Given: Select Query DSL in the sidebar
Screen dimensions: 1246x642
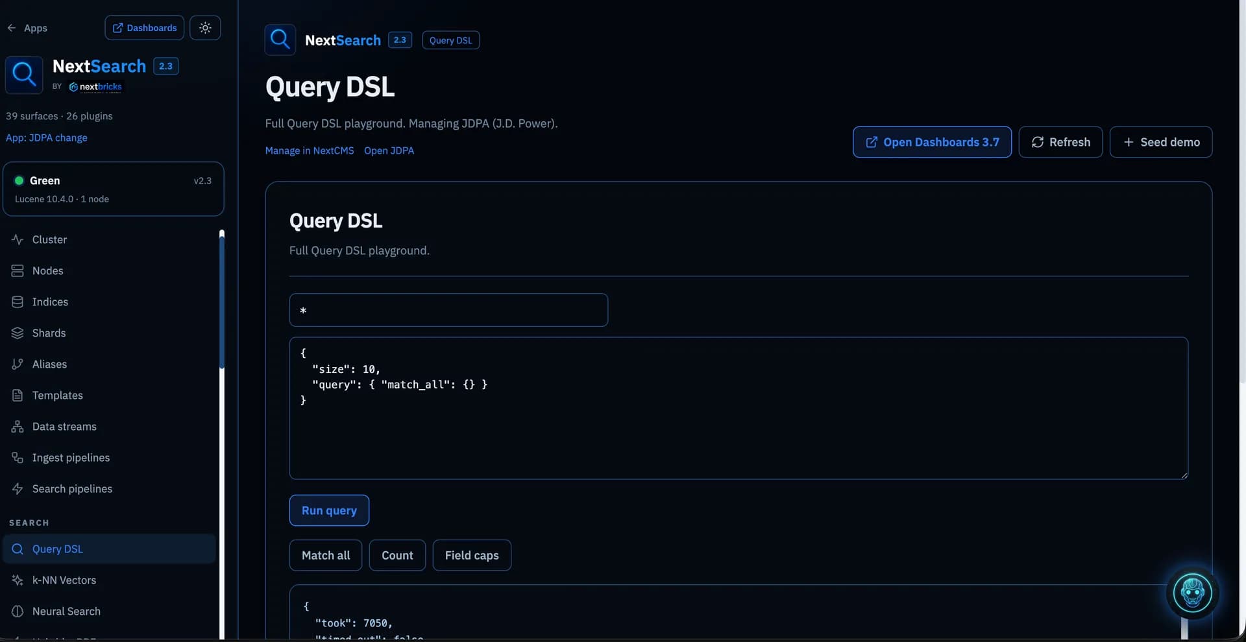Looking at the screenshot, I should [x=109, y=549].
